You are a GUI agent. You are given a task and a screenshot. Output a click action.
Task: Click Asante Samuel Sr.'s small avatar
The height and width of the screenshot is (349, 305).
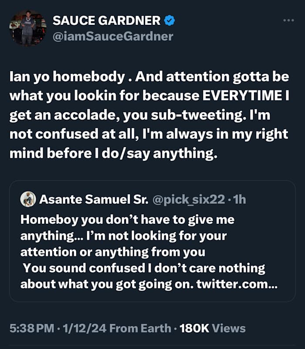tap(28, 199)
